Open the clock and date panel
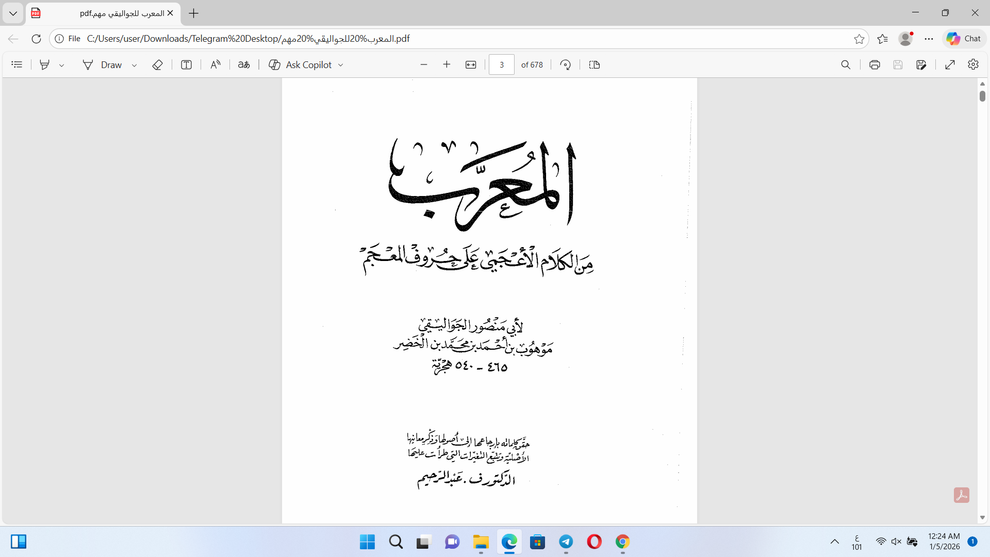The image size is (990, 557). 945,542
